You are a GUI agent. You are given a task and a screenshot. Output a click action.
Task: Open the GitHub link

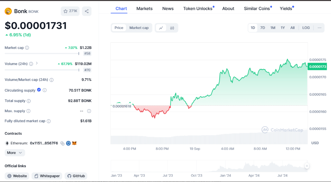pyautogui.click(x=76, y=176)
